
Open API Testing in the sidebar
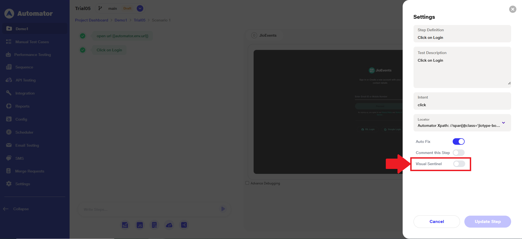coord(26,80)
